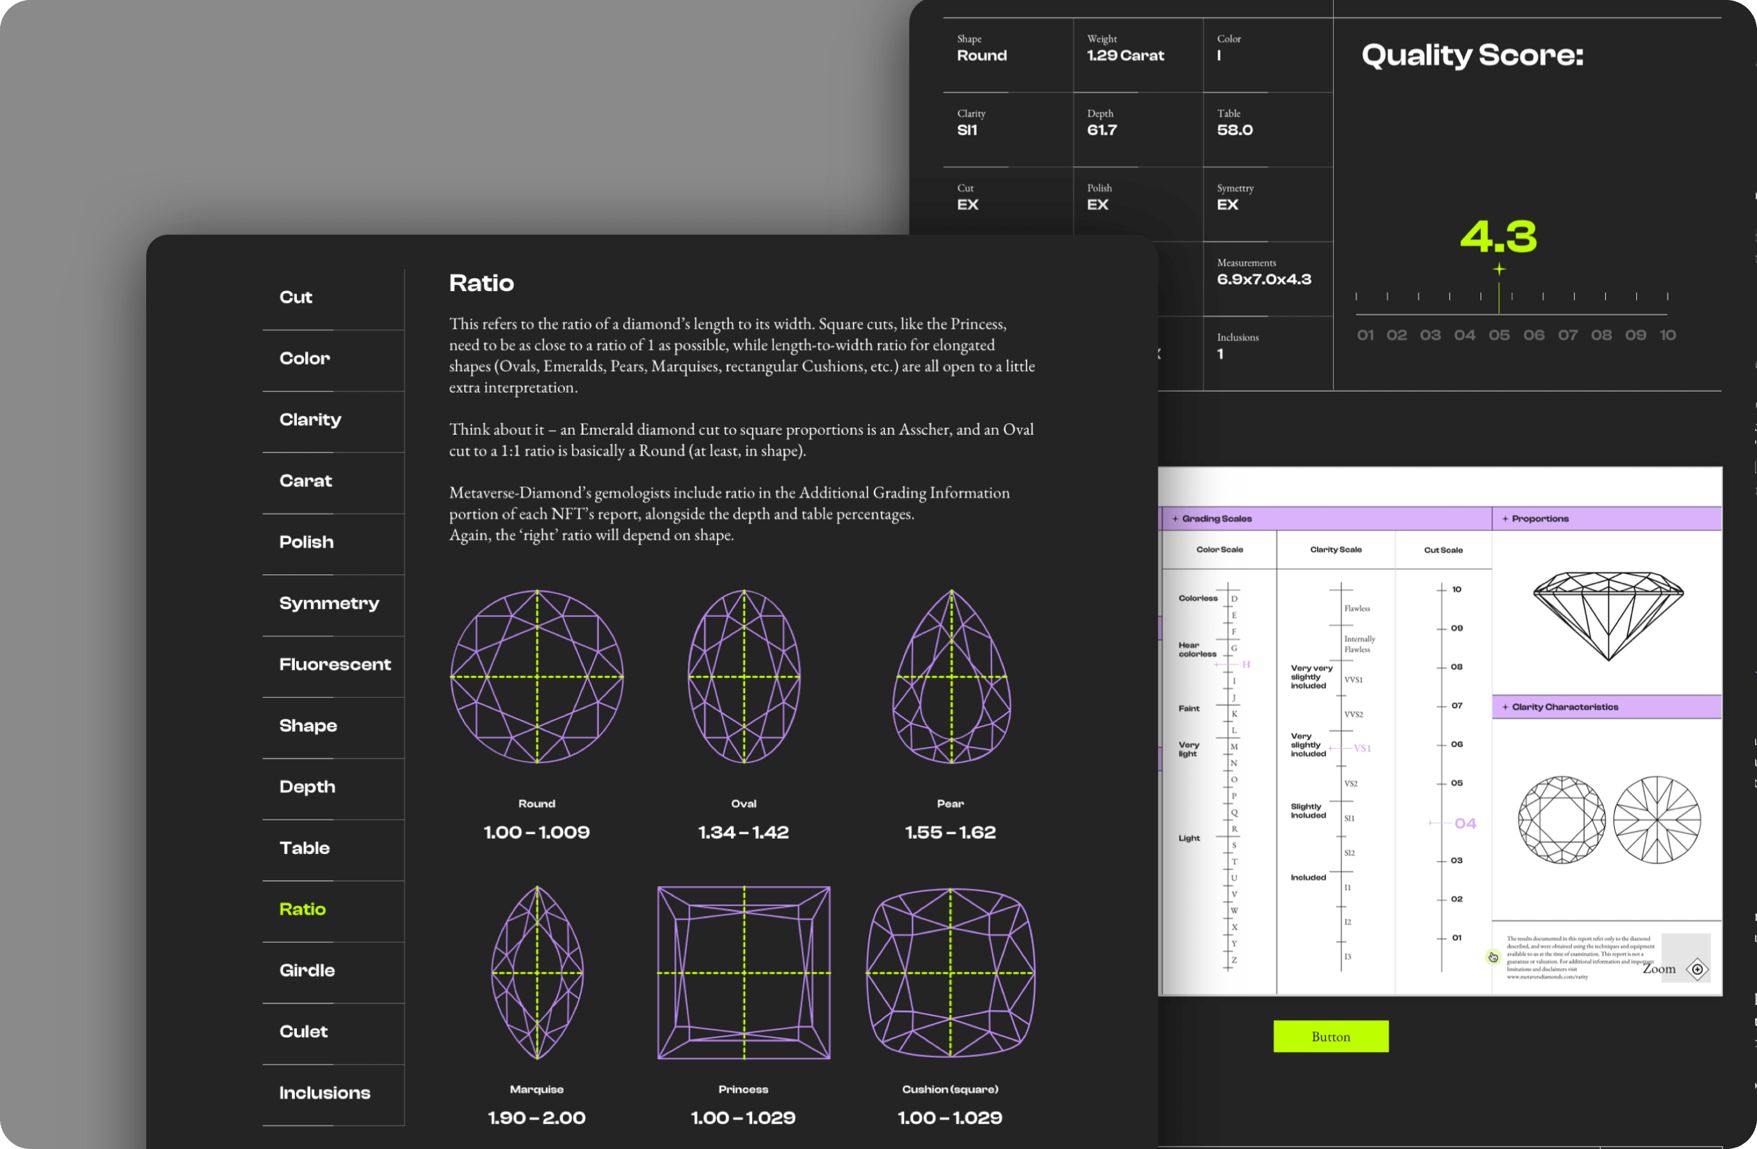Open the Cut menu item
Screen dimensions: 1757x1149
coord(296,297)
